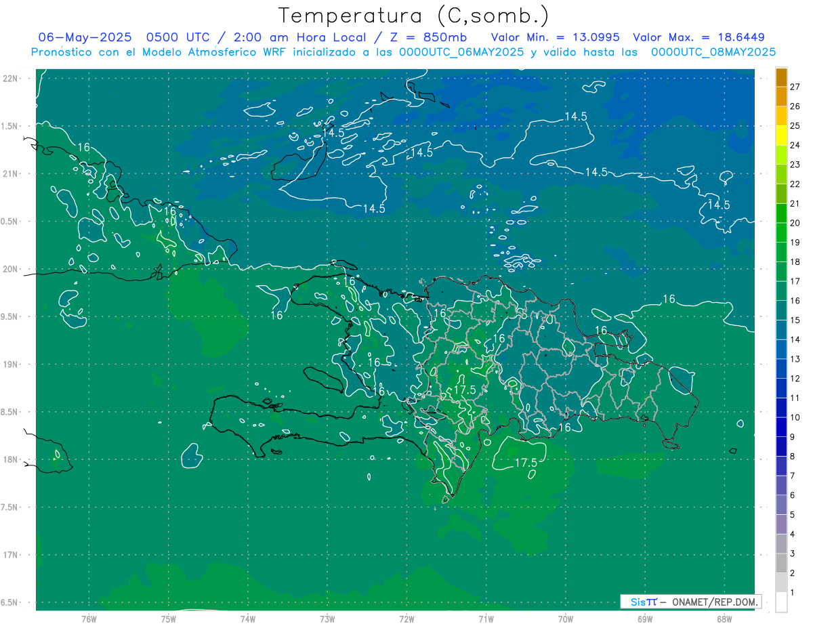Click the blue legend swatch between 12 and 13
This screenshot has height=628, width=813.
782,369
